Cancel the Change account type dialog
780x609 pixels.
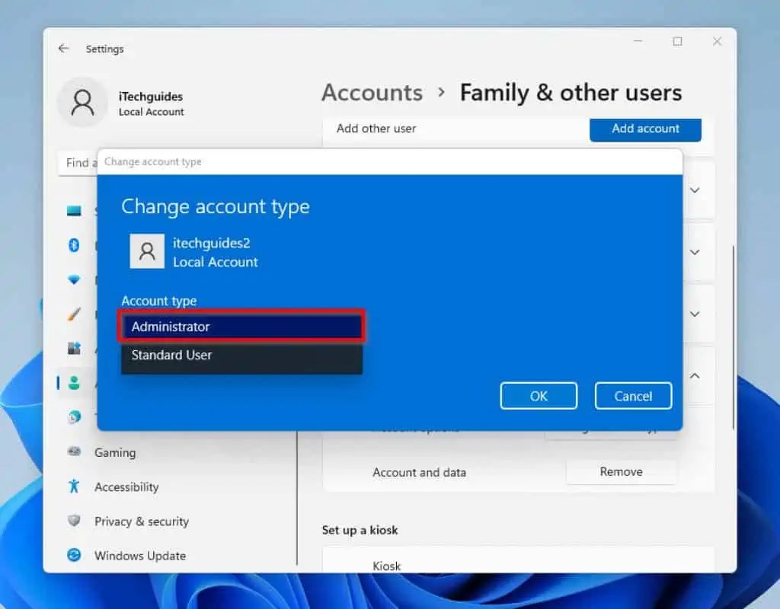[633, 396]
